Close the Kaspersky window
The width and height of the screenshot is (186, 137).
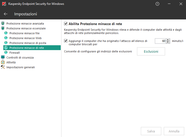pyautogui.click(x=181, y=4)
